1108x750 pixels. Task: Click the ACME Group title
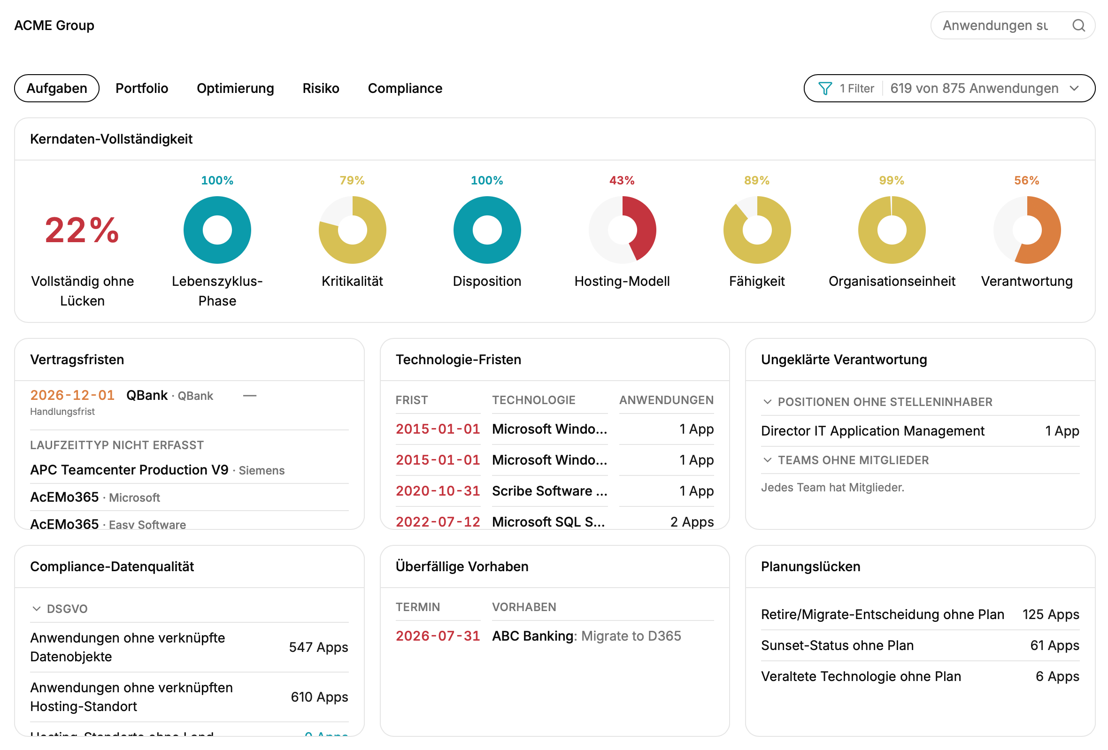tap(54, 25)
